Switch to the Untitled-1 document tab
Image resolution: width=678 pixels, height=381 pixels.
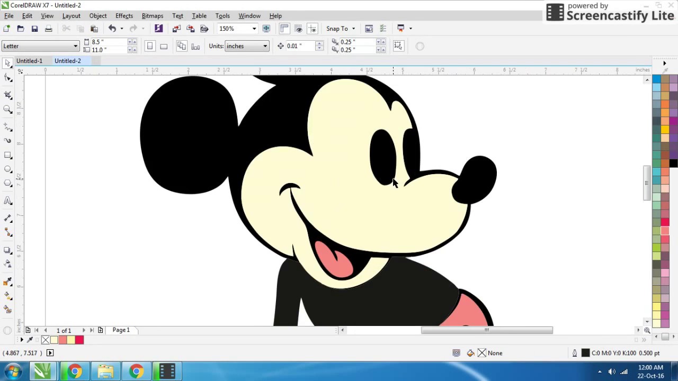pos(30,61)
